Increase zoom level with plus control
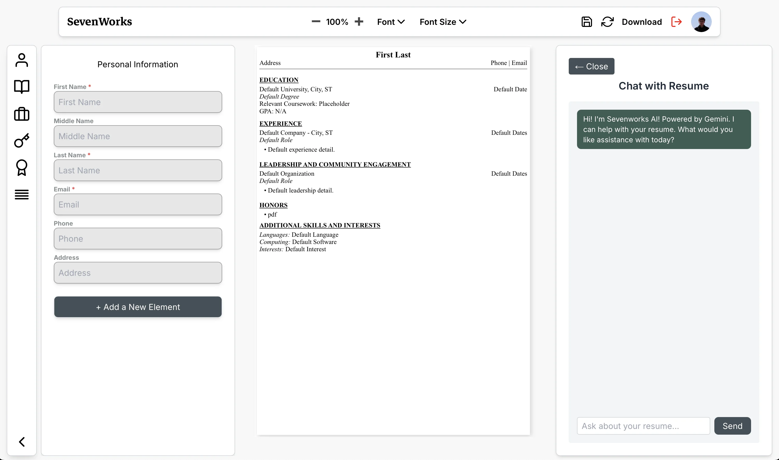 [x=359, y=22]
